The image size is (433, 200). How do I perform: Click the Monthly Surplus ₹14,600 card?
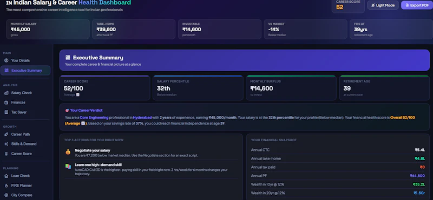tap(291, 88)
